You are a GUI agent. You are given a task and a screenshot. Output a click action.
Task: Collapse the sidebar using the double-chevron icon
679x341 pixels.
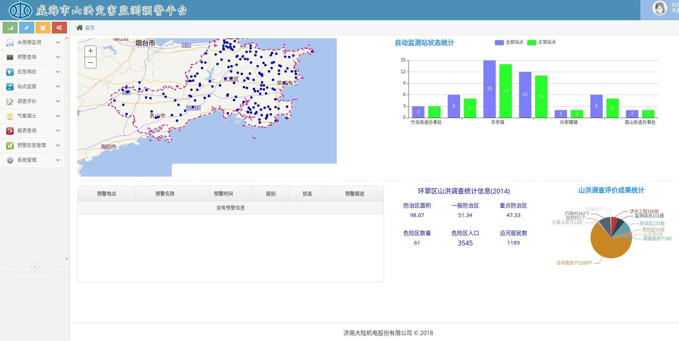point(35,267)
